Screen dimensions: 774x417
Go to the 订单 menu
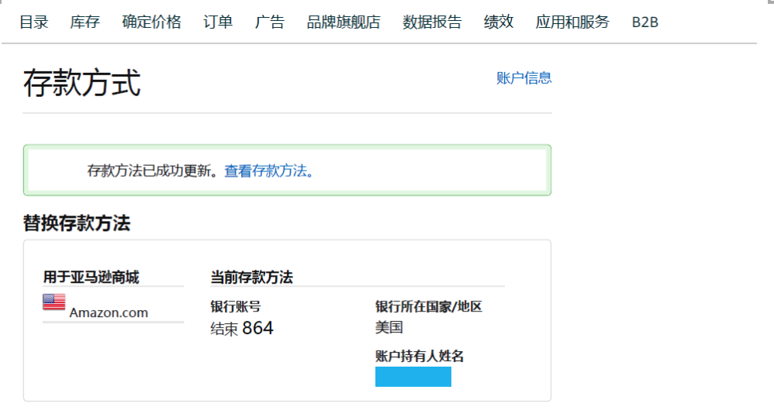click(x=218, y=22)
